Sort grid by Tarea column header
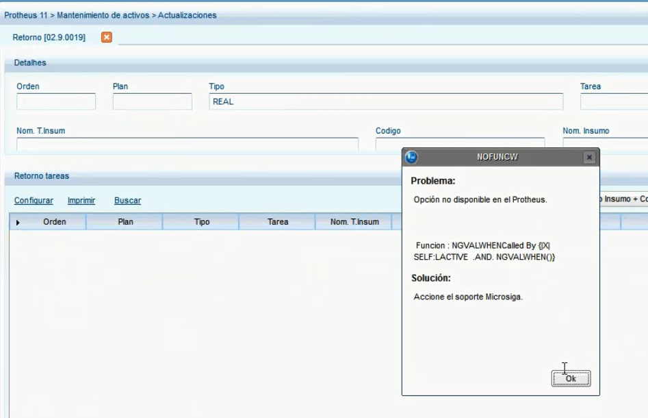The width and height of the screenshot is (648, 418). pos(278,222)
